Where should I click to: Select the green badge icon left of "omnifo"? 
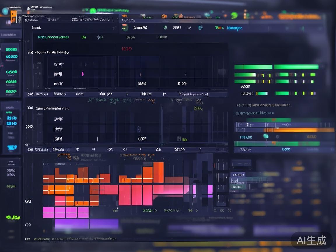coord(125,28)
